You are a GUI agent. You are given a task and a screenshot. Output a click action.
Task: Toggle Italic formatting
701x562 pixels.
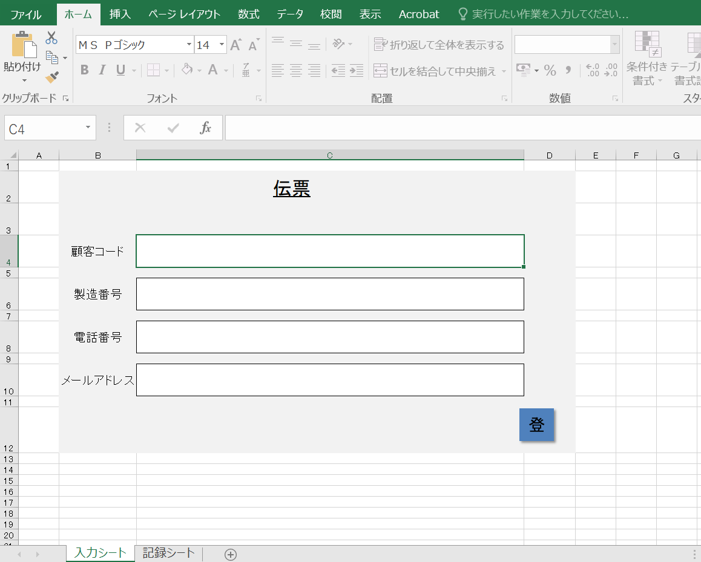102,71
